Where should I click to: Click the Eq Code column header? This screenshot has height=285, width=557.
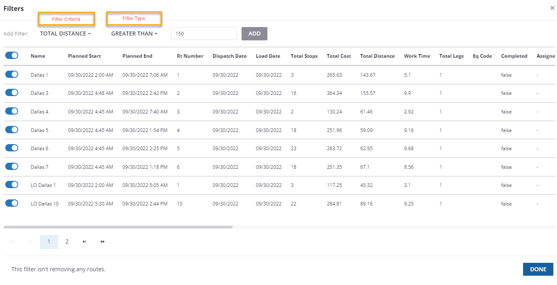point(482,56)
